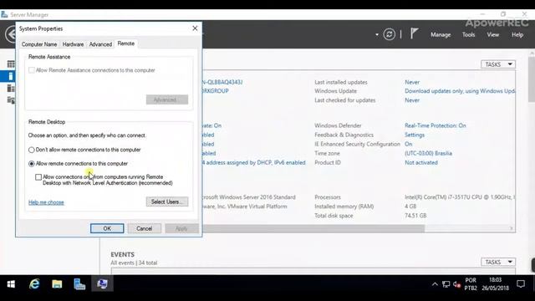Open the Computer Name tab
This screenshot has width=535, height=301.
click(39, 44)
